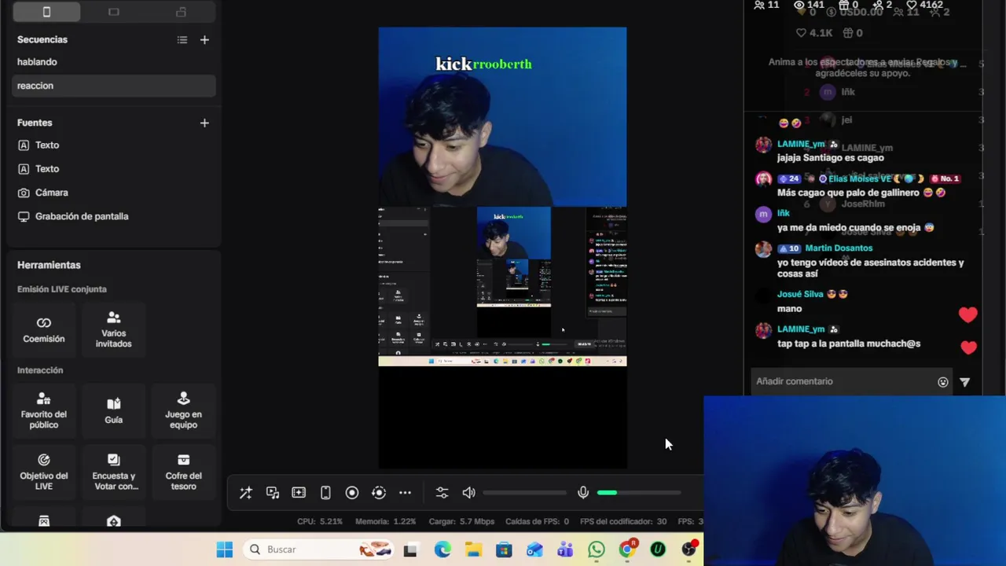Click the replay capture icon
1006x566 pixels.
click(379, 493)
